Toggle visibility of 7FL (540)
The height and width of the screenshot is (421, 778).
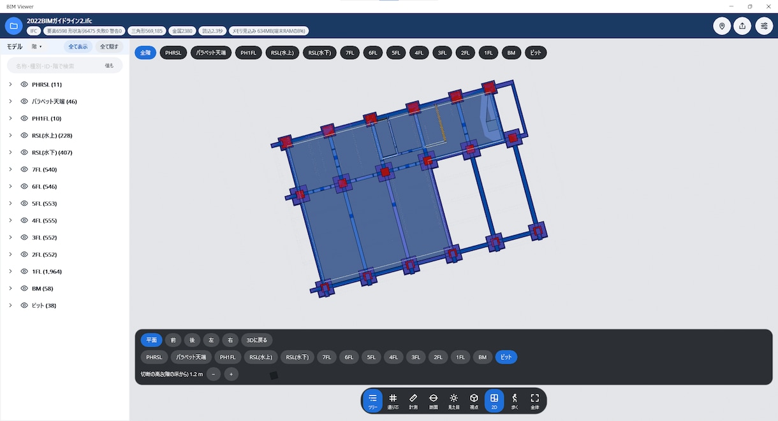(x=24, y=169)
